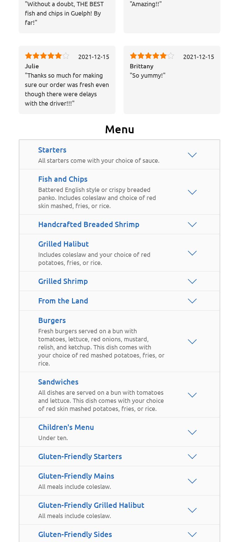
Task: Click the Fish and Chips heading
Action: coord(63,179)
